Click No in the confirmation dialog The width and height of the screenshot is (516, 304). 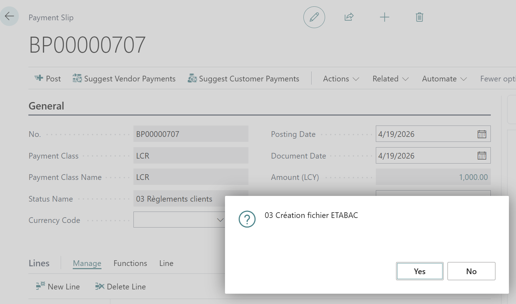[471, 271]
